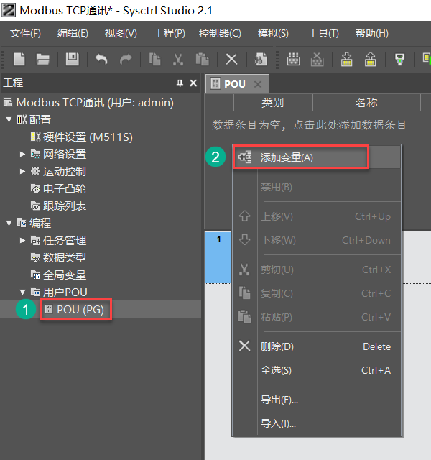This screenshot has width=431, height=460.
Task: Click the toolbar Copy icon
Action: (x=154, y=59)
